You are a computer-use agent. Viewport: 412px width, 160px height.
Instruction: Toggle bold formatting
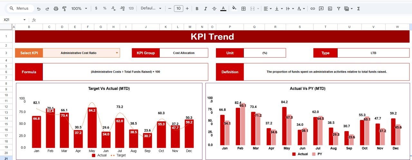197,9
